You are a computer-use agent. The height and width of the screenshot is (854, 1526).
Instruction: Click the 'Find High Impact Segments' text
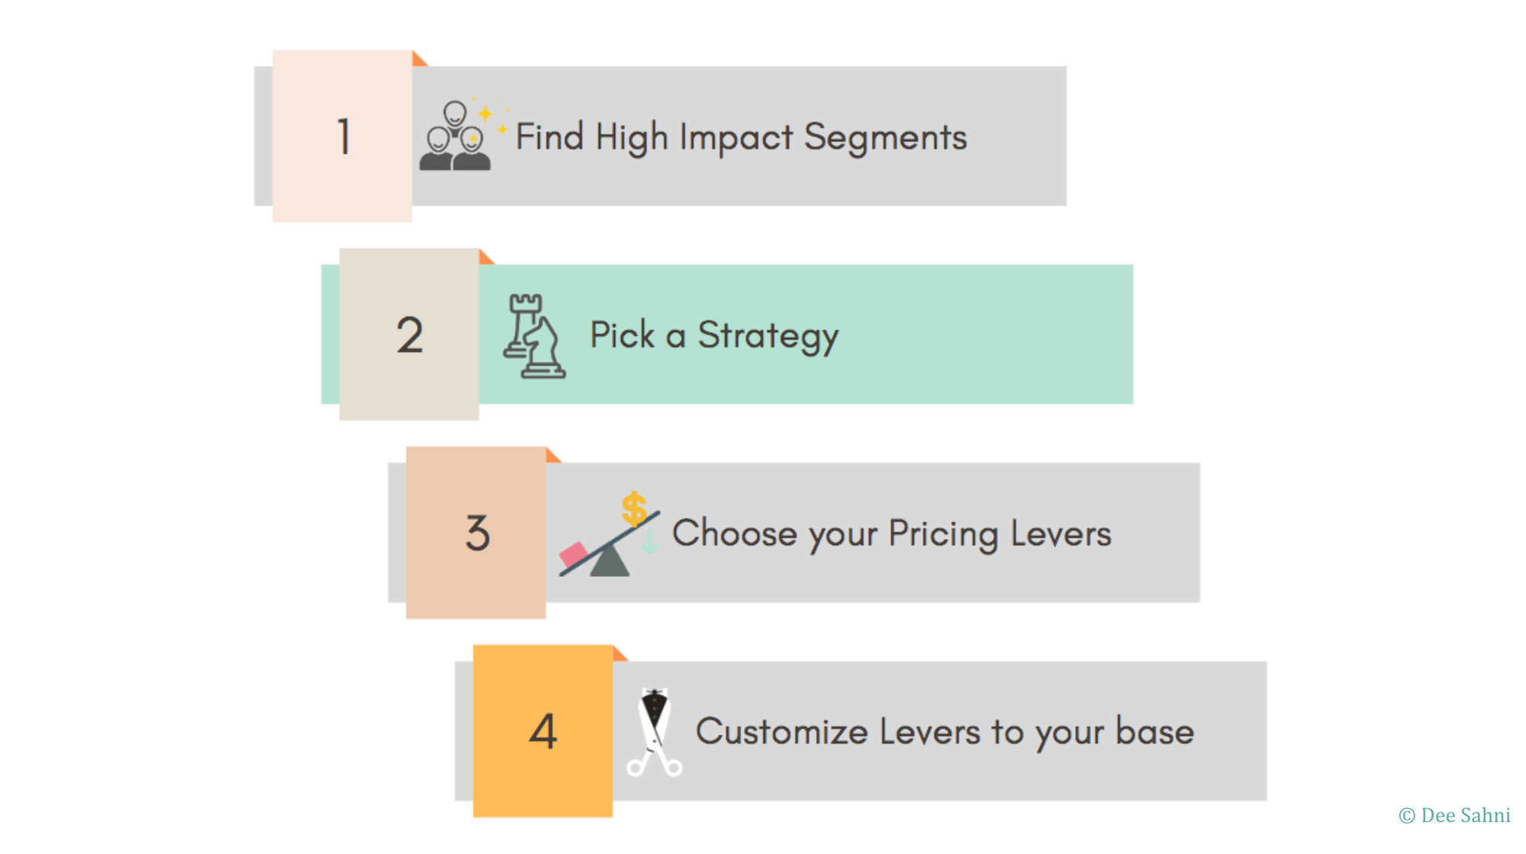click(x=741, y=137)
